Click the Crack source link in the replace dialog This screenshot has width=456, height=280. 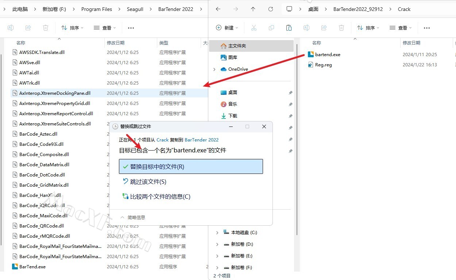tap(163, 140)
